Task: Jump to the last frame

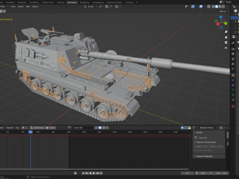Action: (x=101, y=173)
